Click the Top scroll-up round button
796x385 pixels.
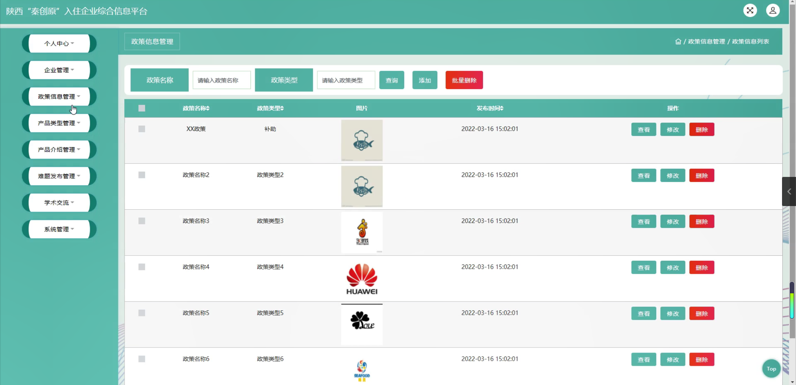[x=771, y=368]
